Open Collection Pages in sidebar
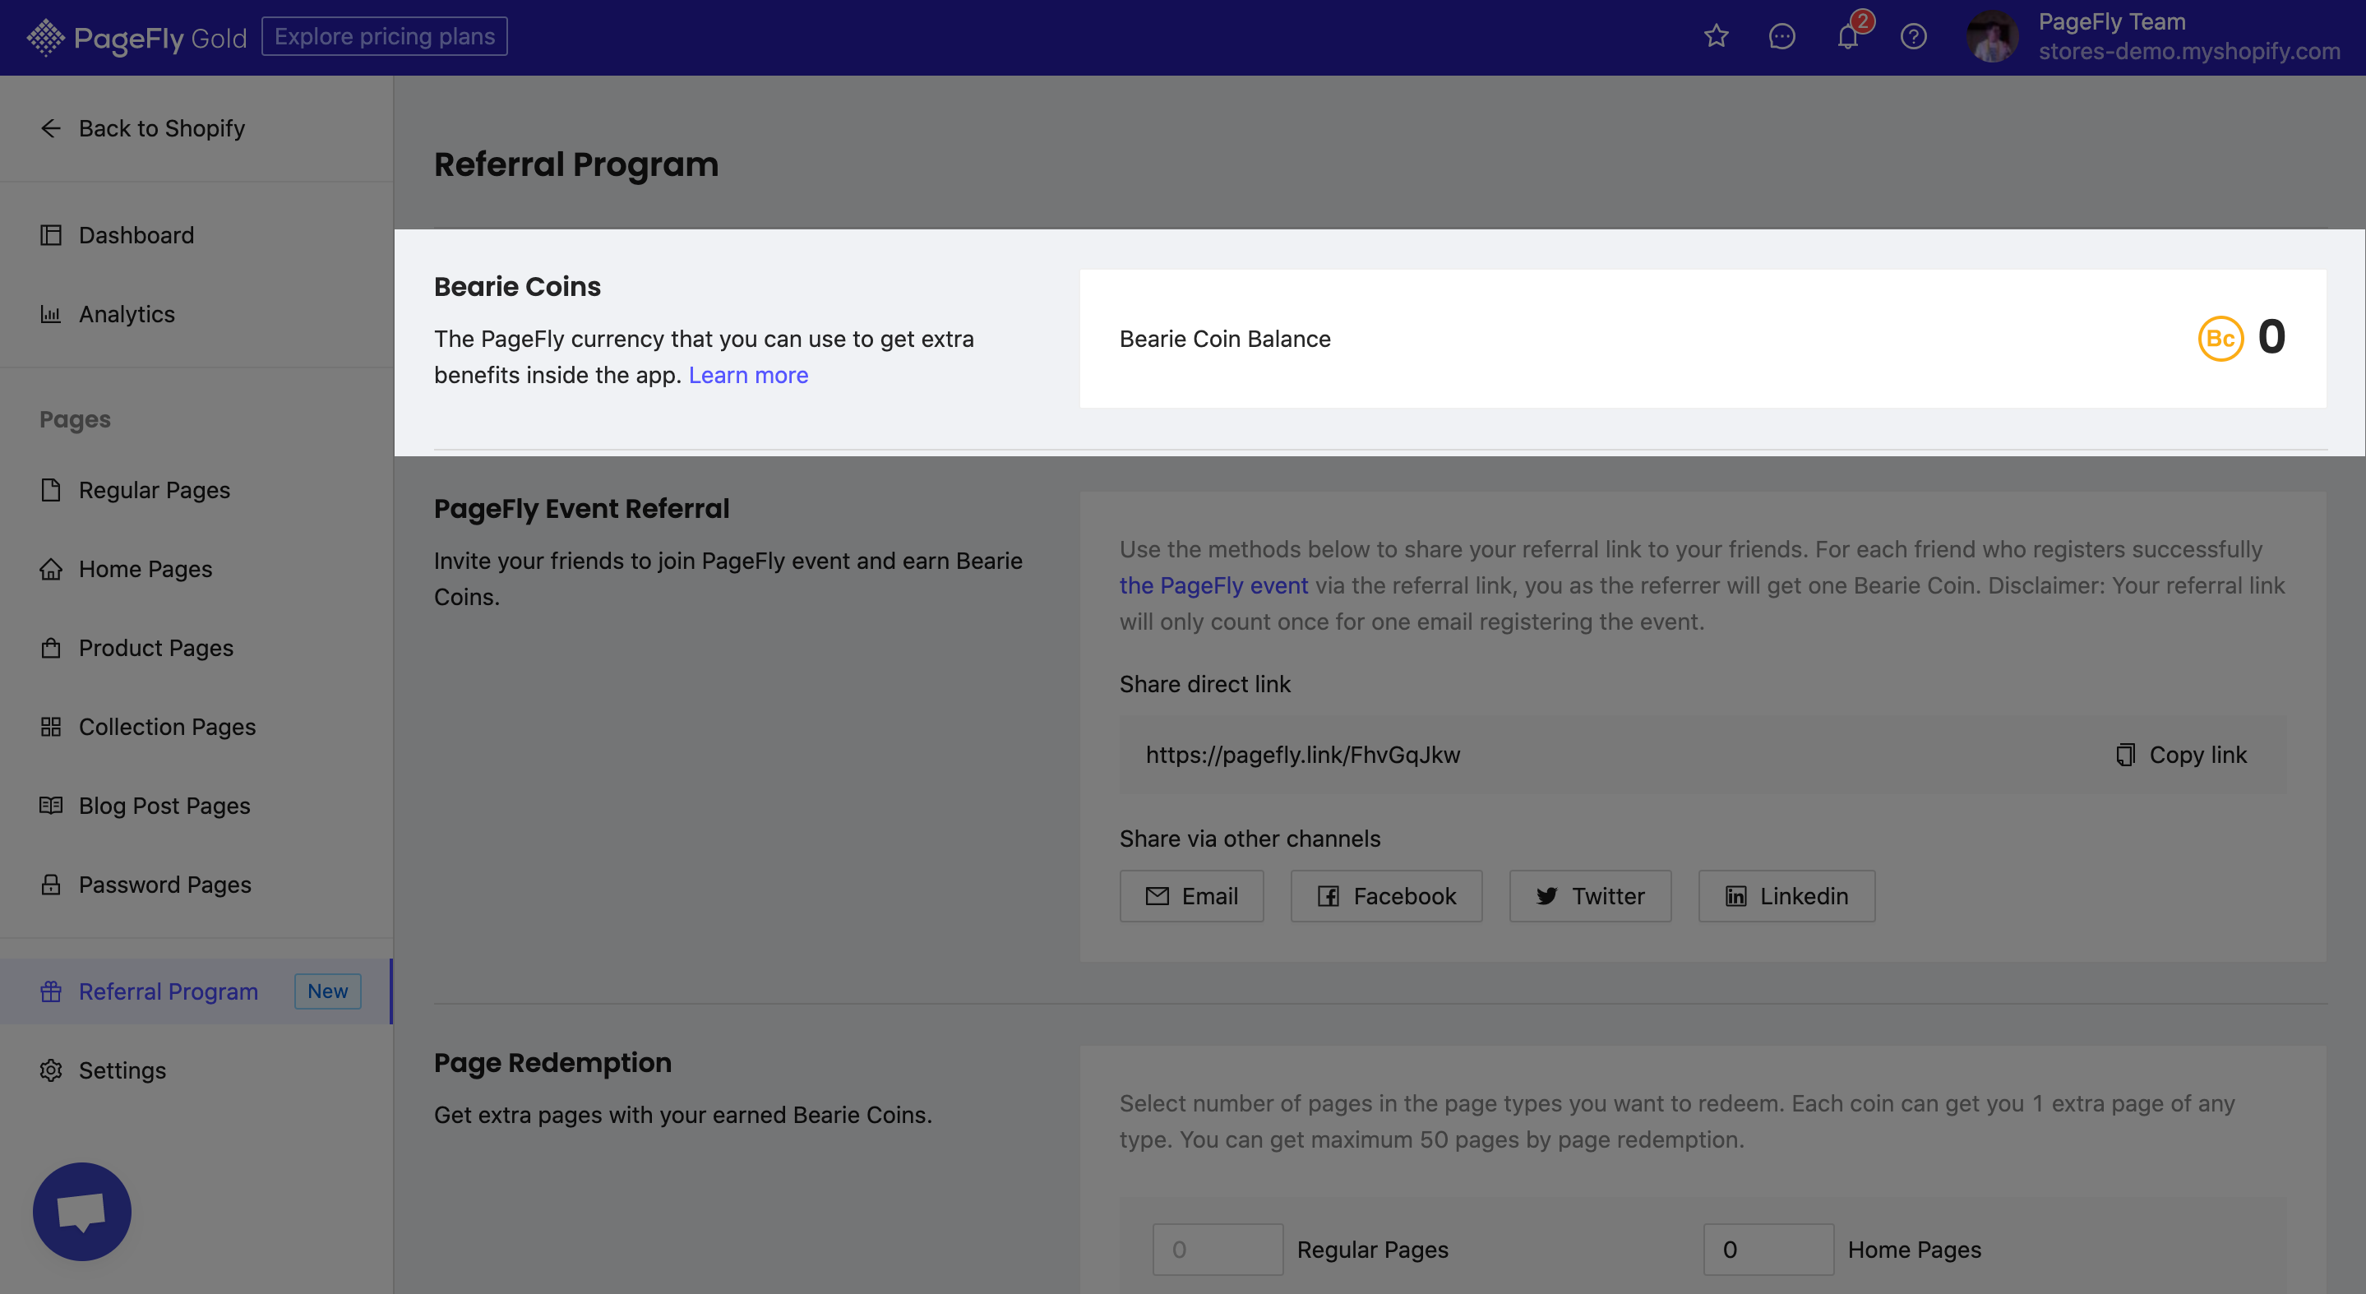This screenshot has height=1294, width=2366. [x=196, y=727]
